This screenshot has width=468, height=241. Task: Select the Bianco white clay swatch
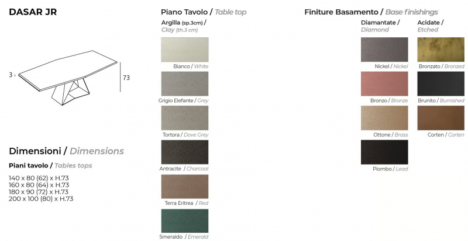coord(185,50)
